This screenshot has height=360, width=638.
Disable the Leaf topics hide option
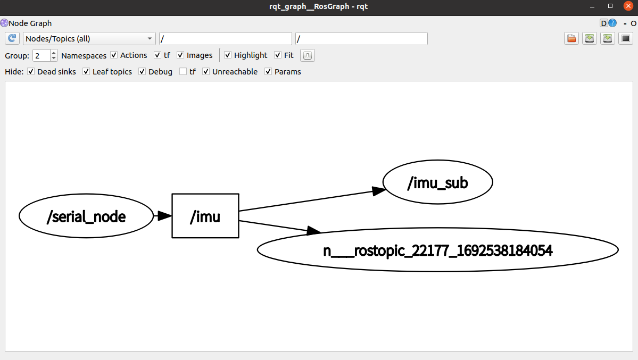point(86,72)
